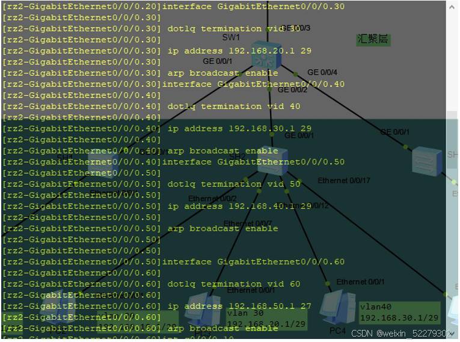Click the 汇聚层 green label
Screen dimensions: 460x342
click(373, 39)
